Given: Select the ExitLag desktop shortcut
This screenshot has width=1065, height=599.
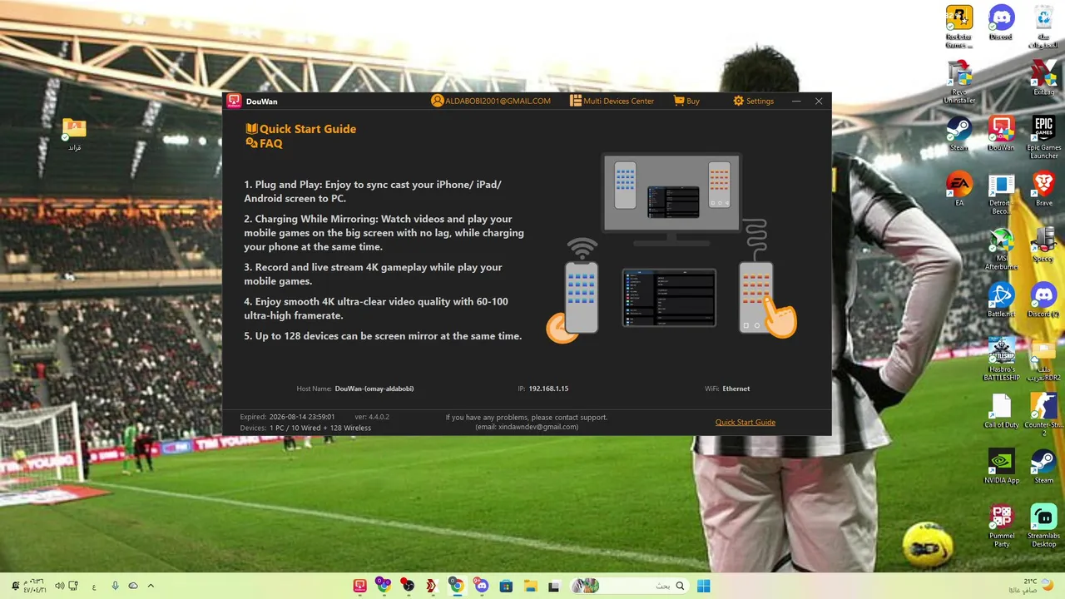Looking at the screenshot, I should [x=1043, y=78].
